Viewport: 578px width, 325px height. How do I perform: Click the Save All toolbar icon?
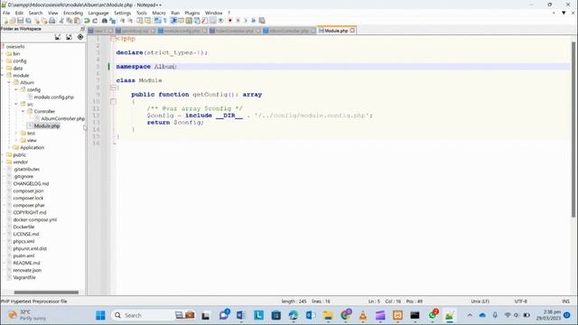click(x=28, y=21)
